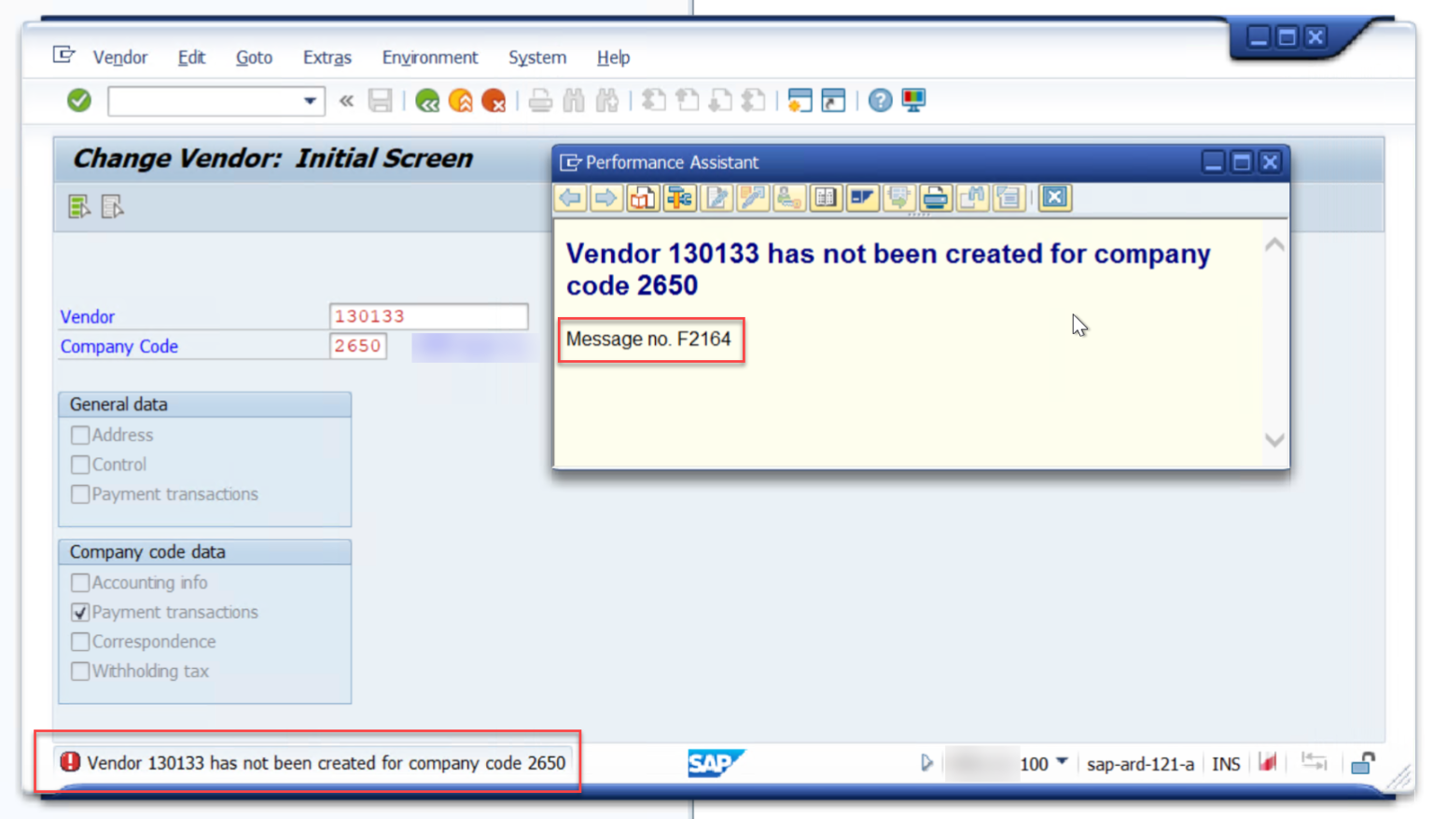
Task: Click the green Back arrow icon
Action: pos(427,101)
